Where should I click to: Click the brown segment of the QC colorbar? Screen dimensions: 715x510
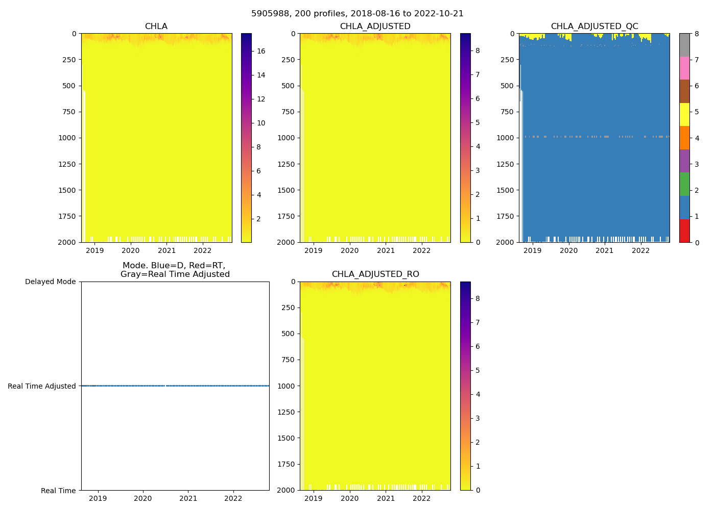(x=684, y=91)
